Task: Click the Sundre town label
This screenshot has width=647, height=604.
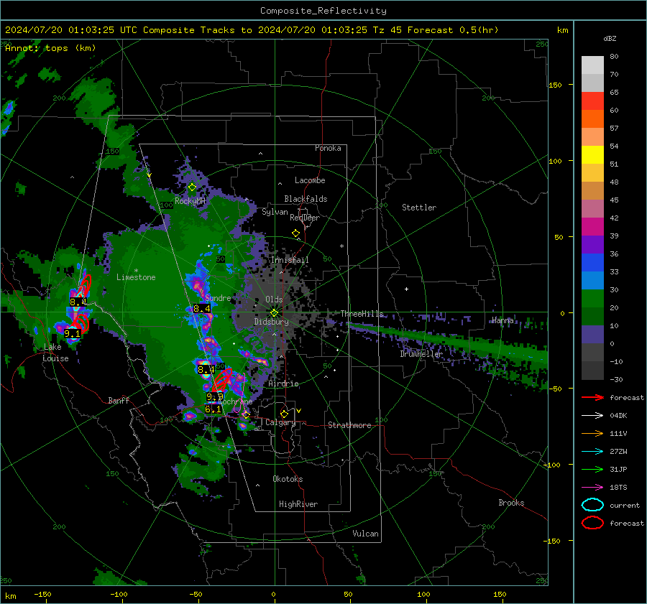Action: pos(218,298)
